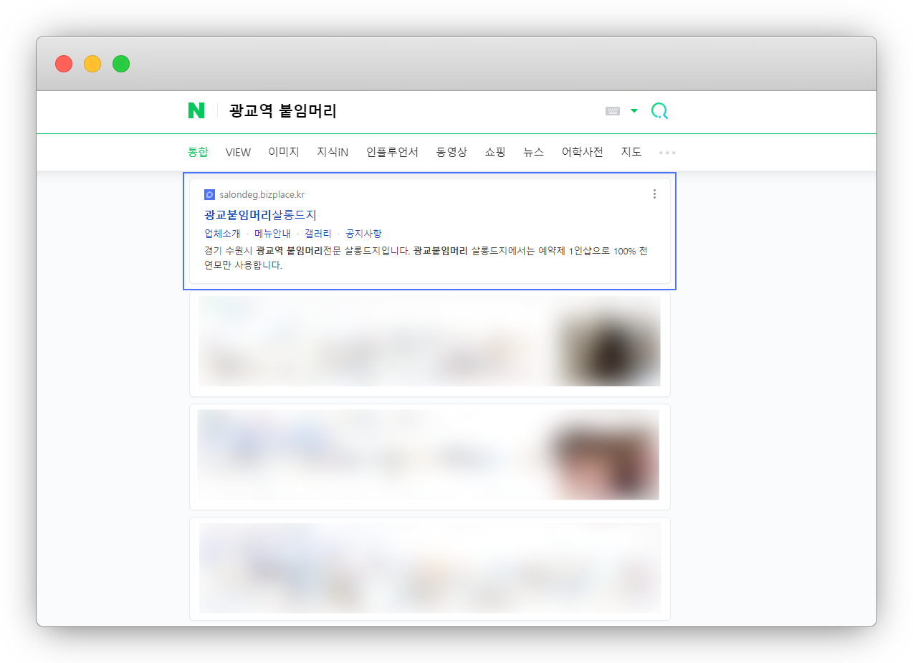The width and height of the screenshot is (913, 663).
Task: Switch to the 이미지 tab
Action: 284,152
